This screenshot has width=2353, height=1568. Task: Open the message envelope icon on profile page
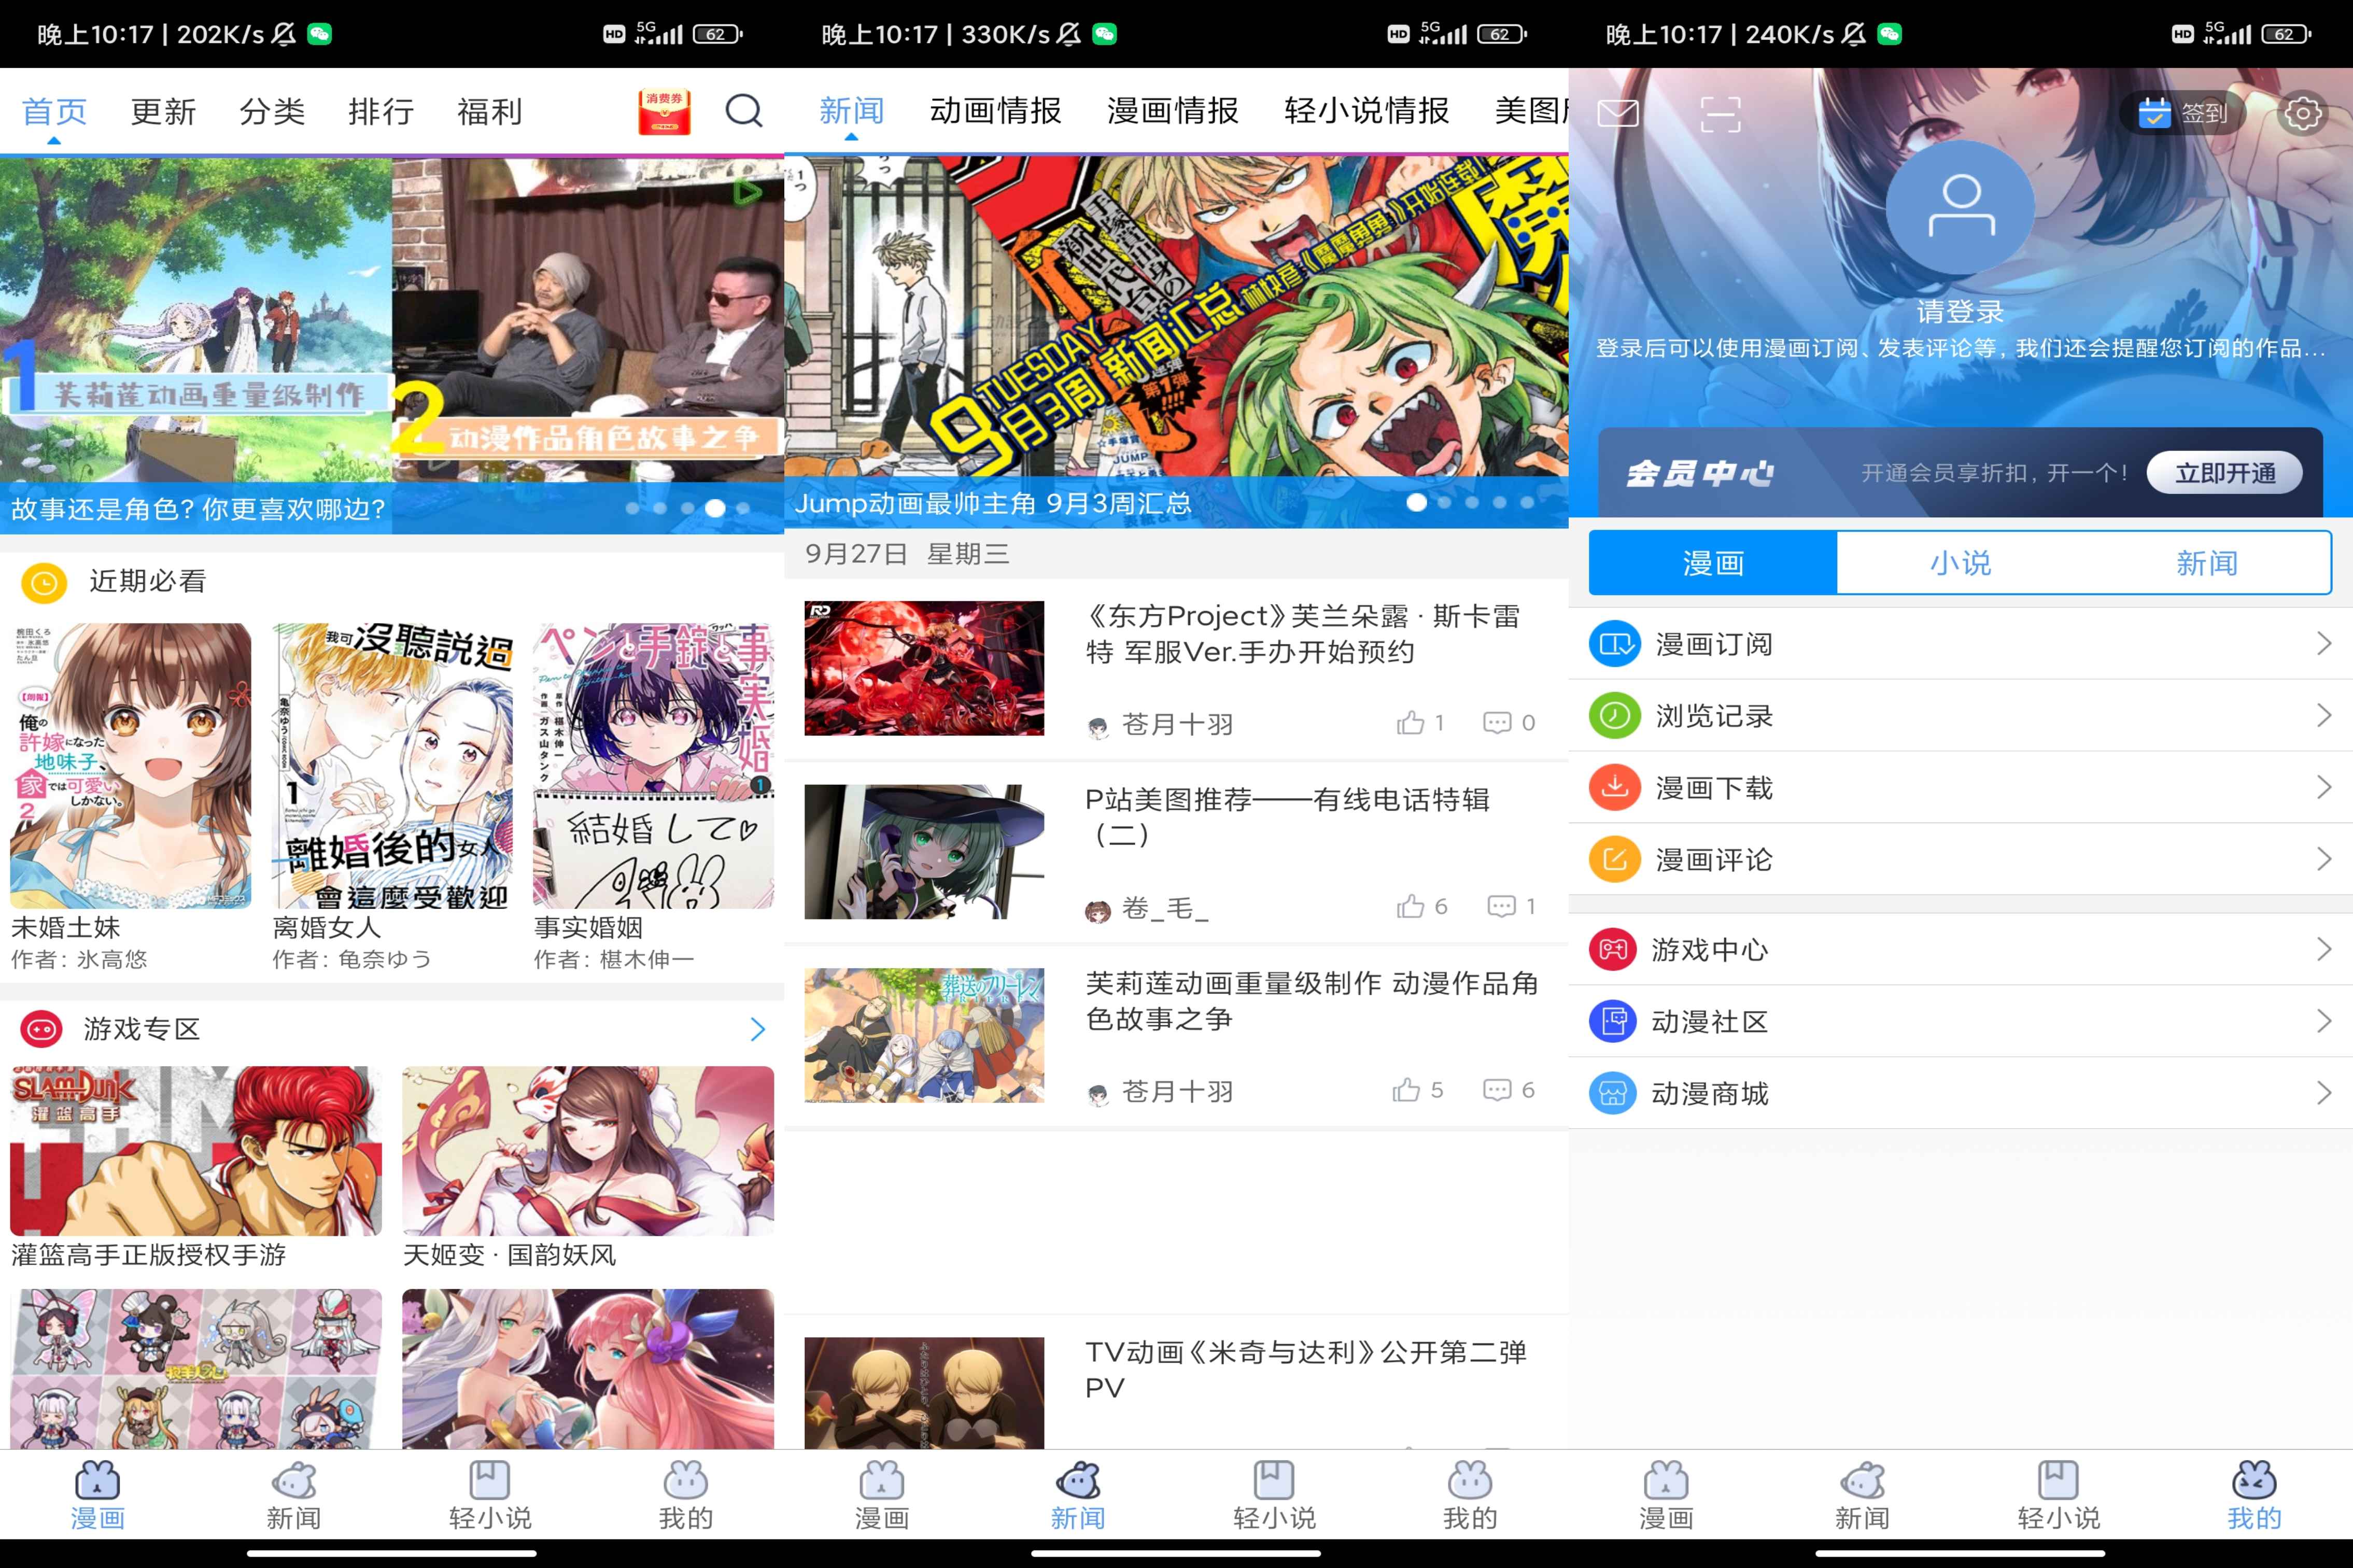pyautogui.click(x=1619, y=113)
